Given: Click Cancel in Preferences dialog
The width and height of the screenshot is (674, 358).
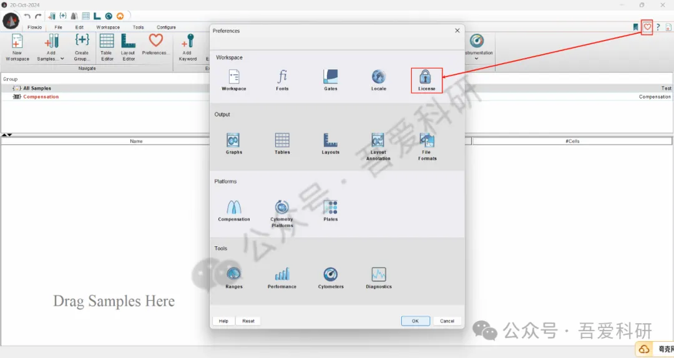Looking at the screenshot, I should (447, 321).
